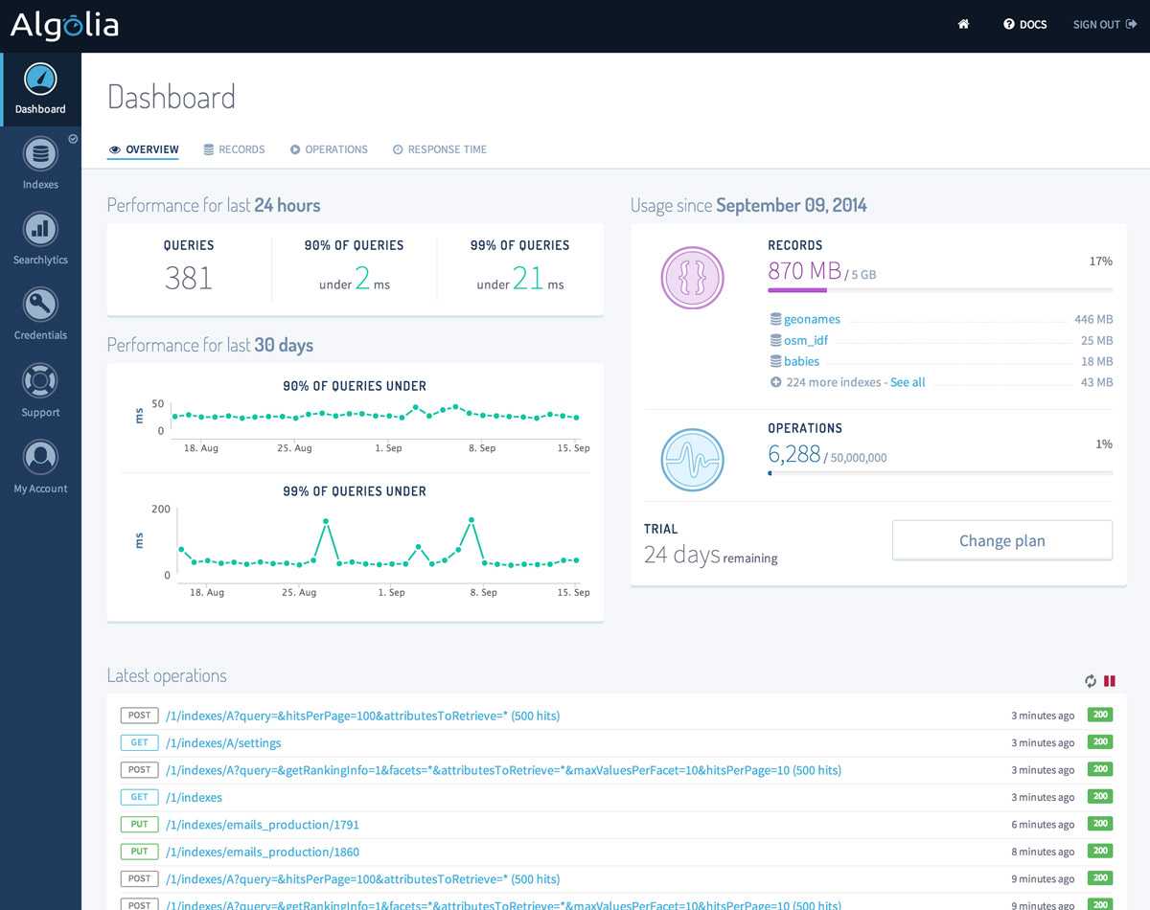Open the Response Time tab

[439, 149]
